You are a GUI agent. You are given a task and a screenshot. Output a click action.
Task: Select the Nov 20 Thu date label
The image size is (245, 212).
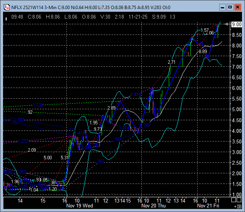coord(153,206)
